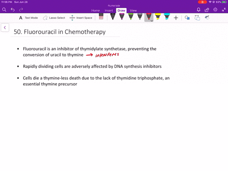
Task: Click the page title Fluorouracil in Chemotherapy
Action: pyautogui.click(x=60, y=32)
